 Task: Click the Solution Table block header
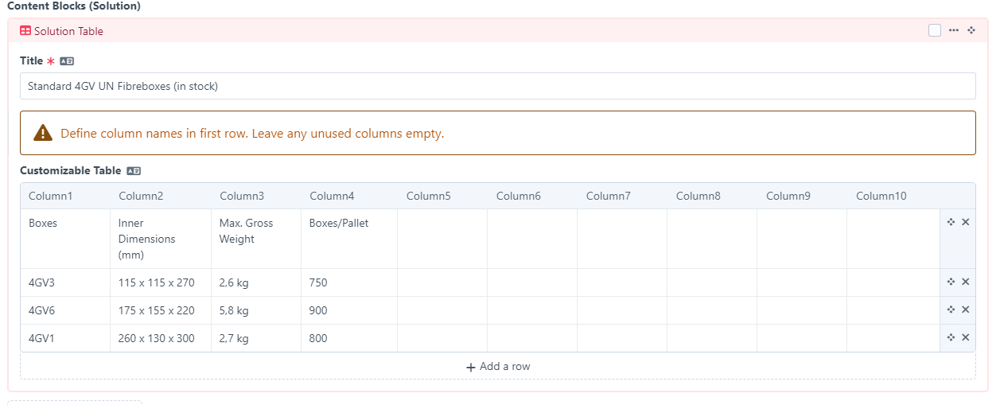pos(68,31)
